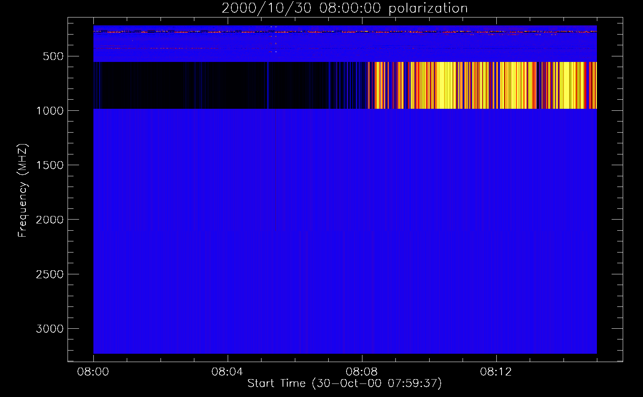Click the dark band before the burst

[x=230, y=85]
